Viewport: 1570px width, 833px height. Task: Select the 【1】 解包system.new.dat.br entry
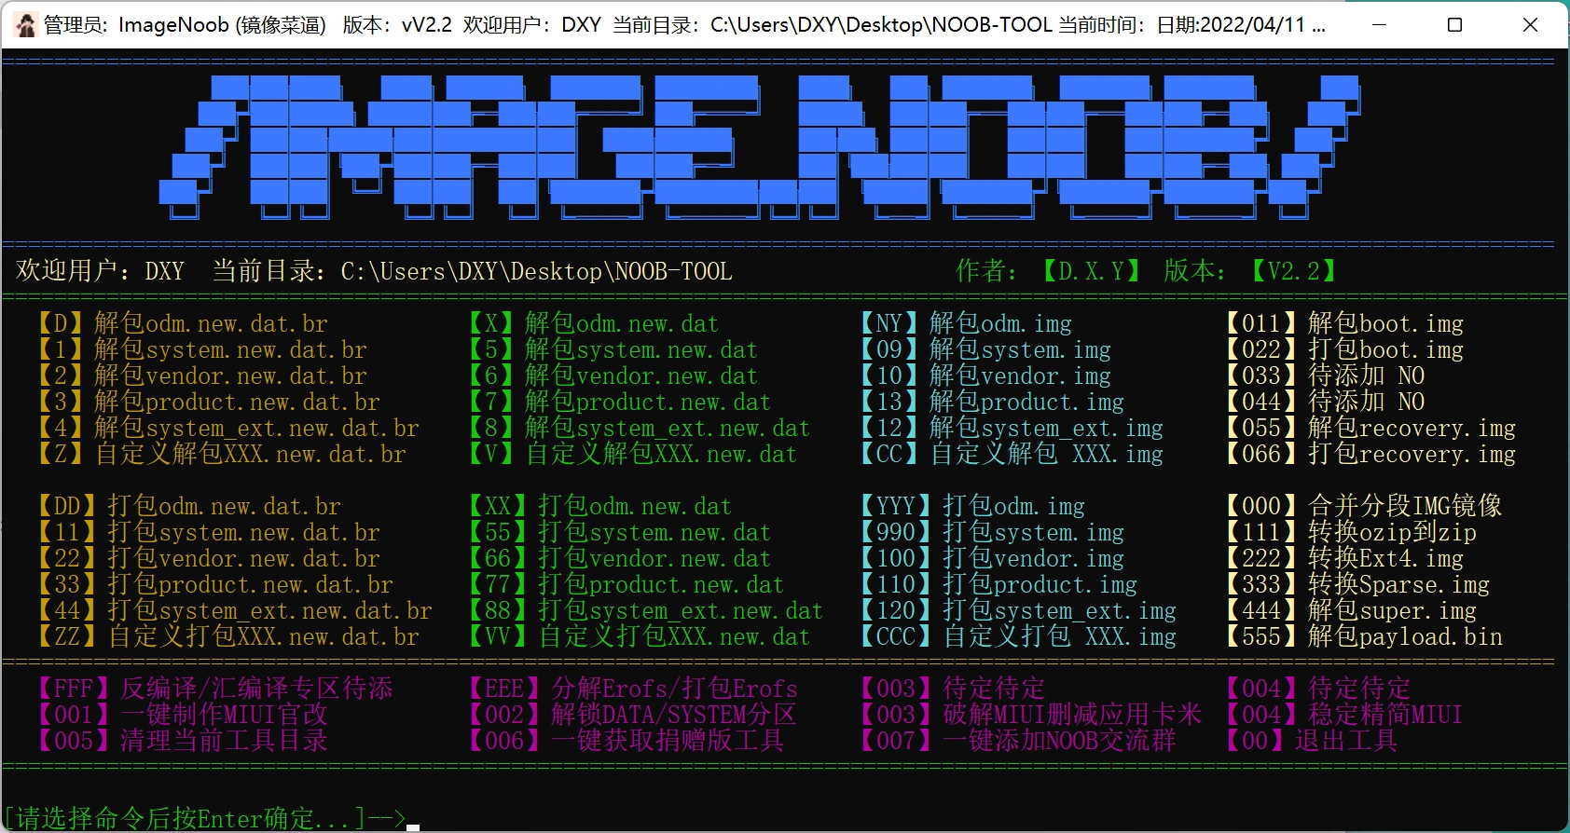coord(201,350)
